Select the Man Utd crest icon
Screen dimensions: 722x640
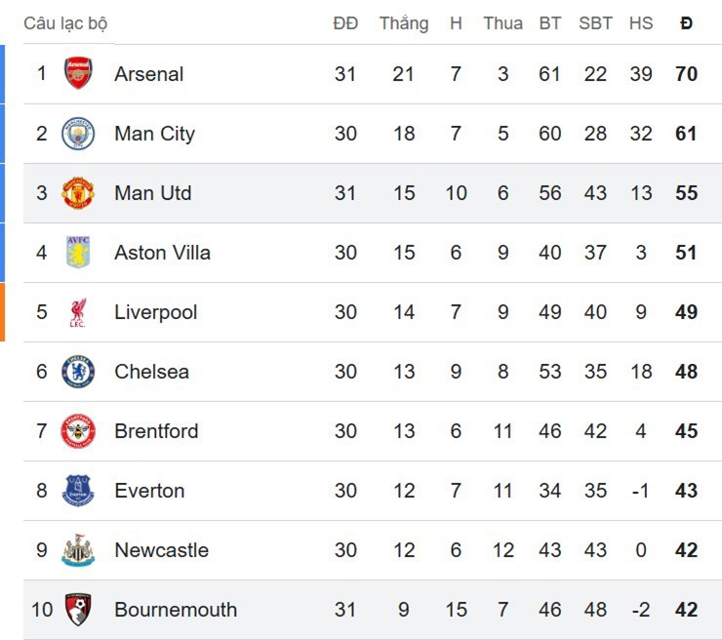(x=78, y=193)
